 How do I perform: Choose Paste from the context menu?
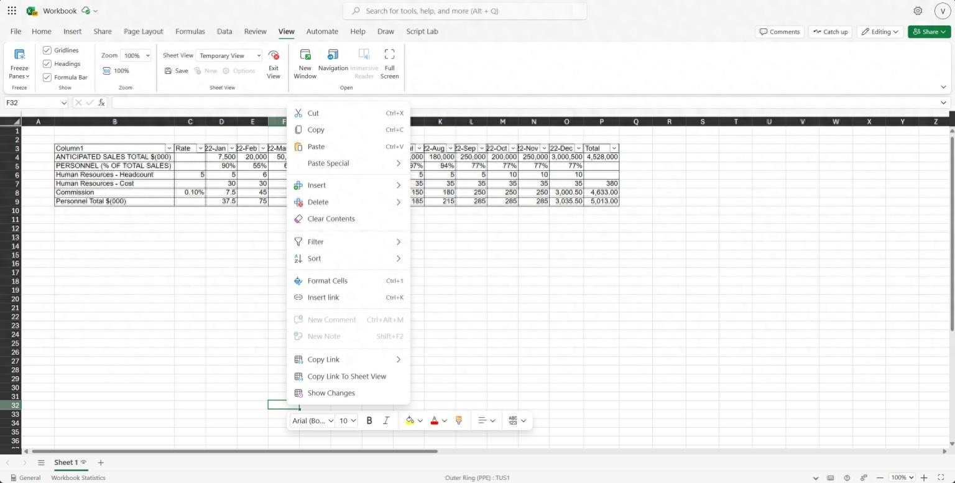(348, 147)
